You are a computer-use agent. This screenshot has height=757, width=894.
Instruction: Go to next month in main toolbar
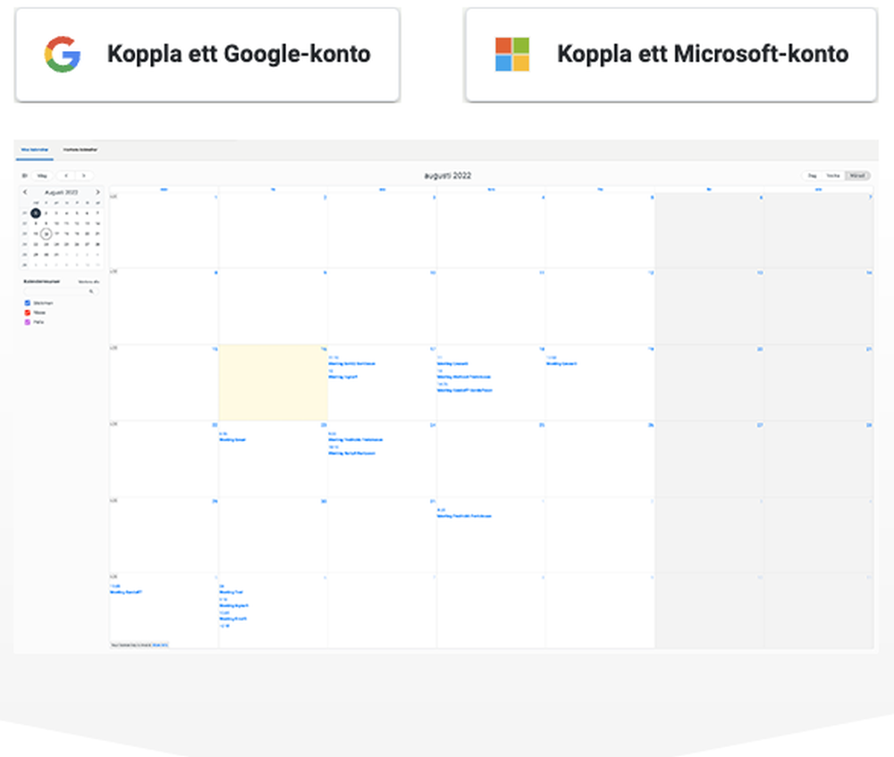click(x=84, y=175)
